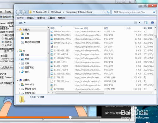Collapse the 收藏夹 tree group
Screen dimensions: 158x123
(18, 30)
